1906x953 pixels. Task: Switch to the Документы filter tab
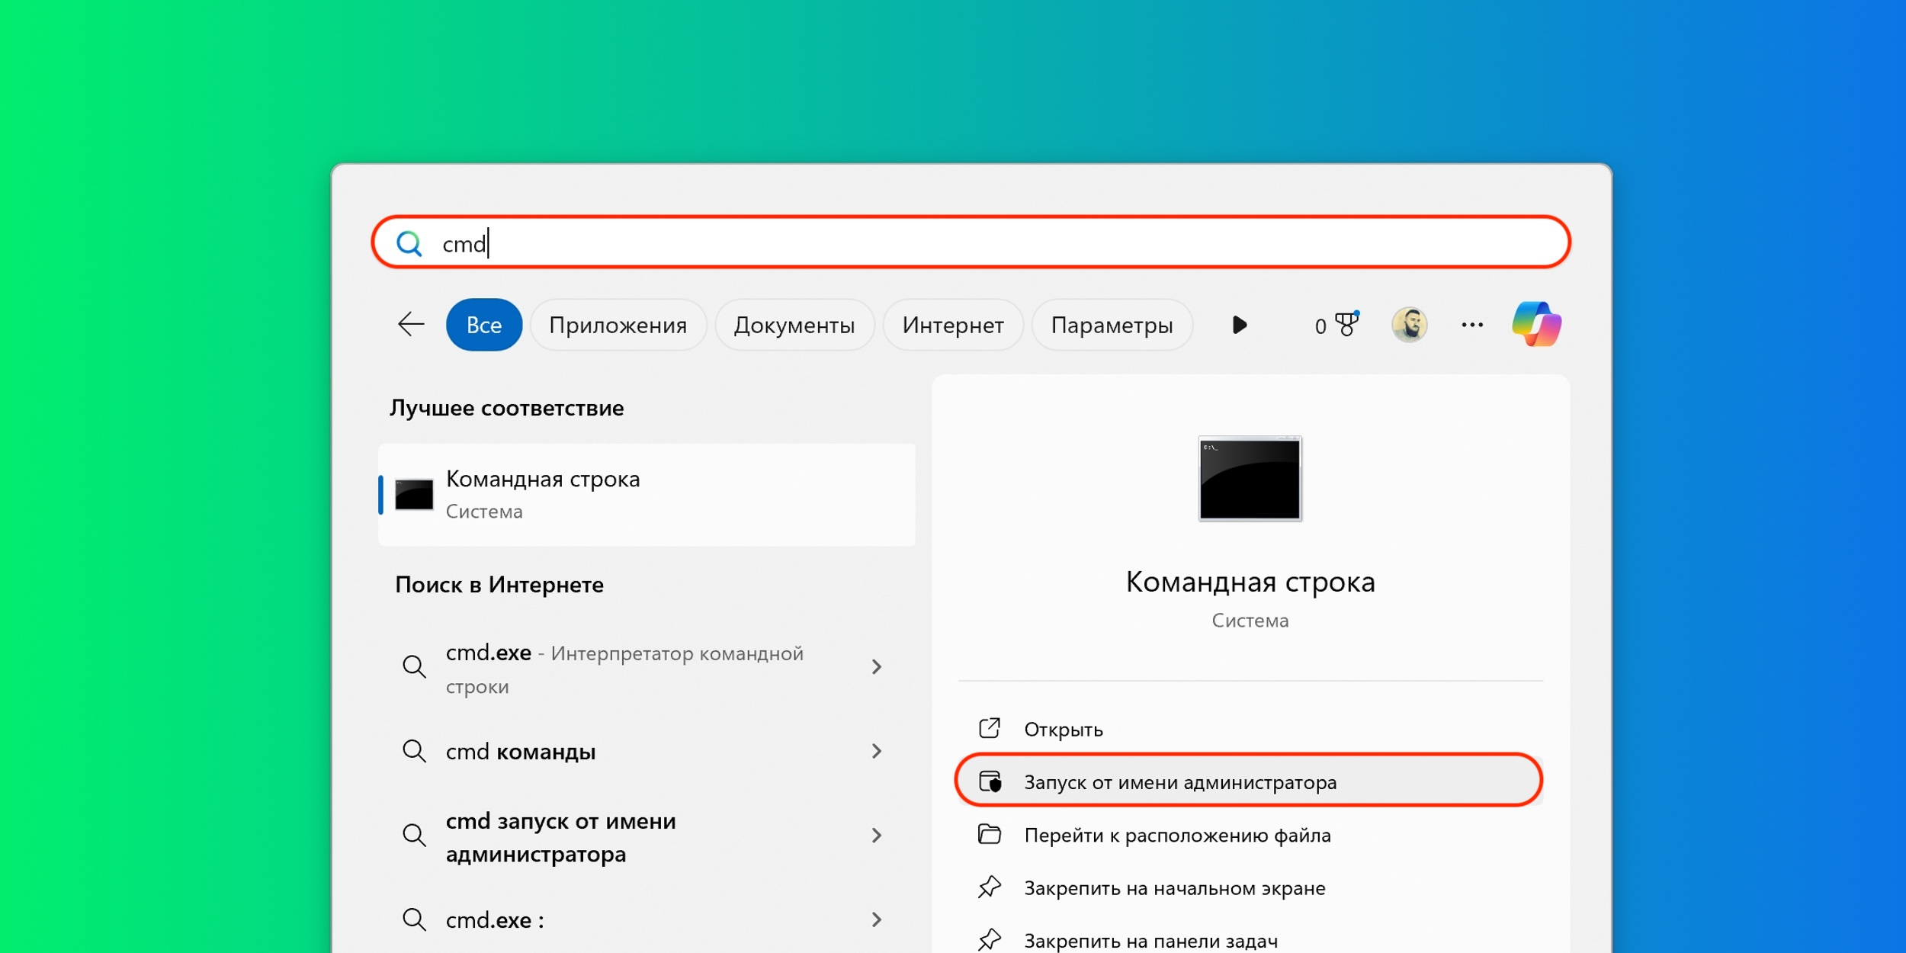click(x=794, y=325)
